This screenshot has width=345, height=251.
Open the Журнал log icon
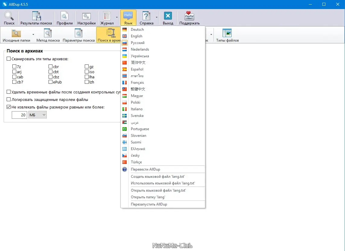point(107,16)
